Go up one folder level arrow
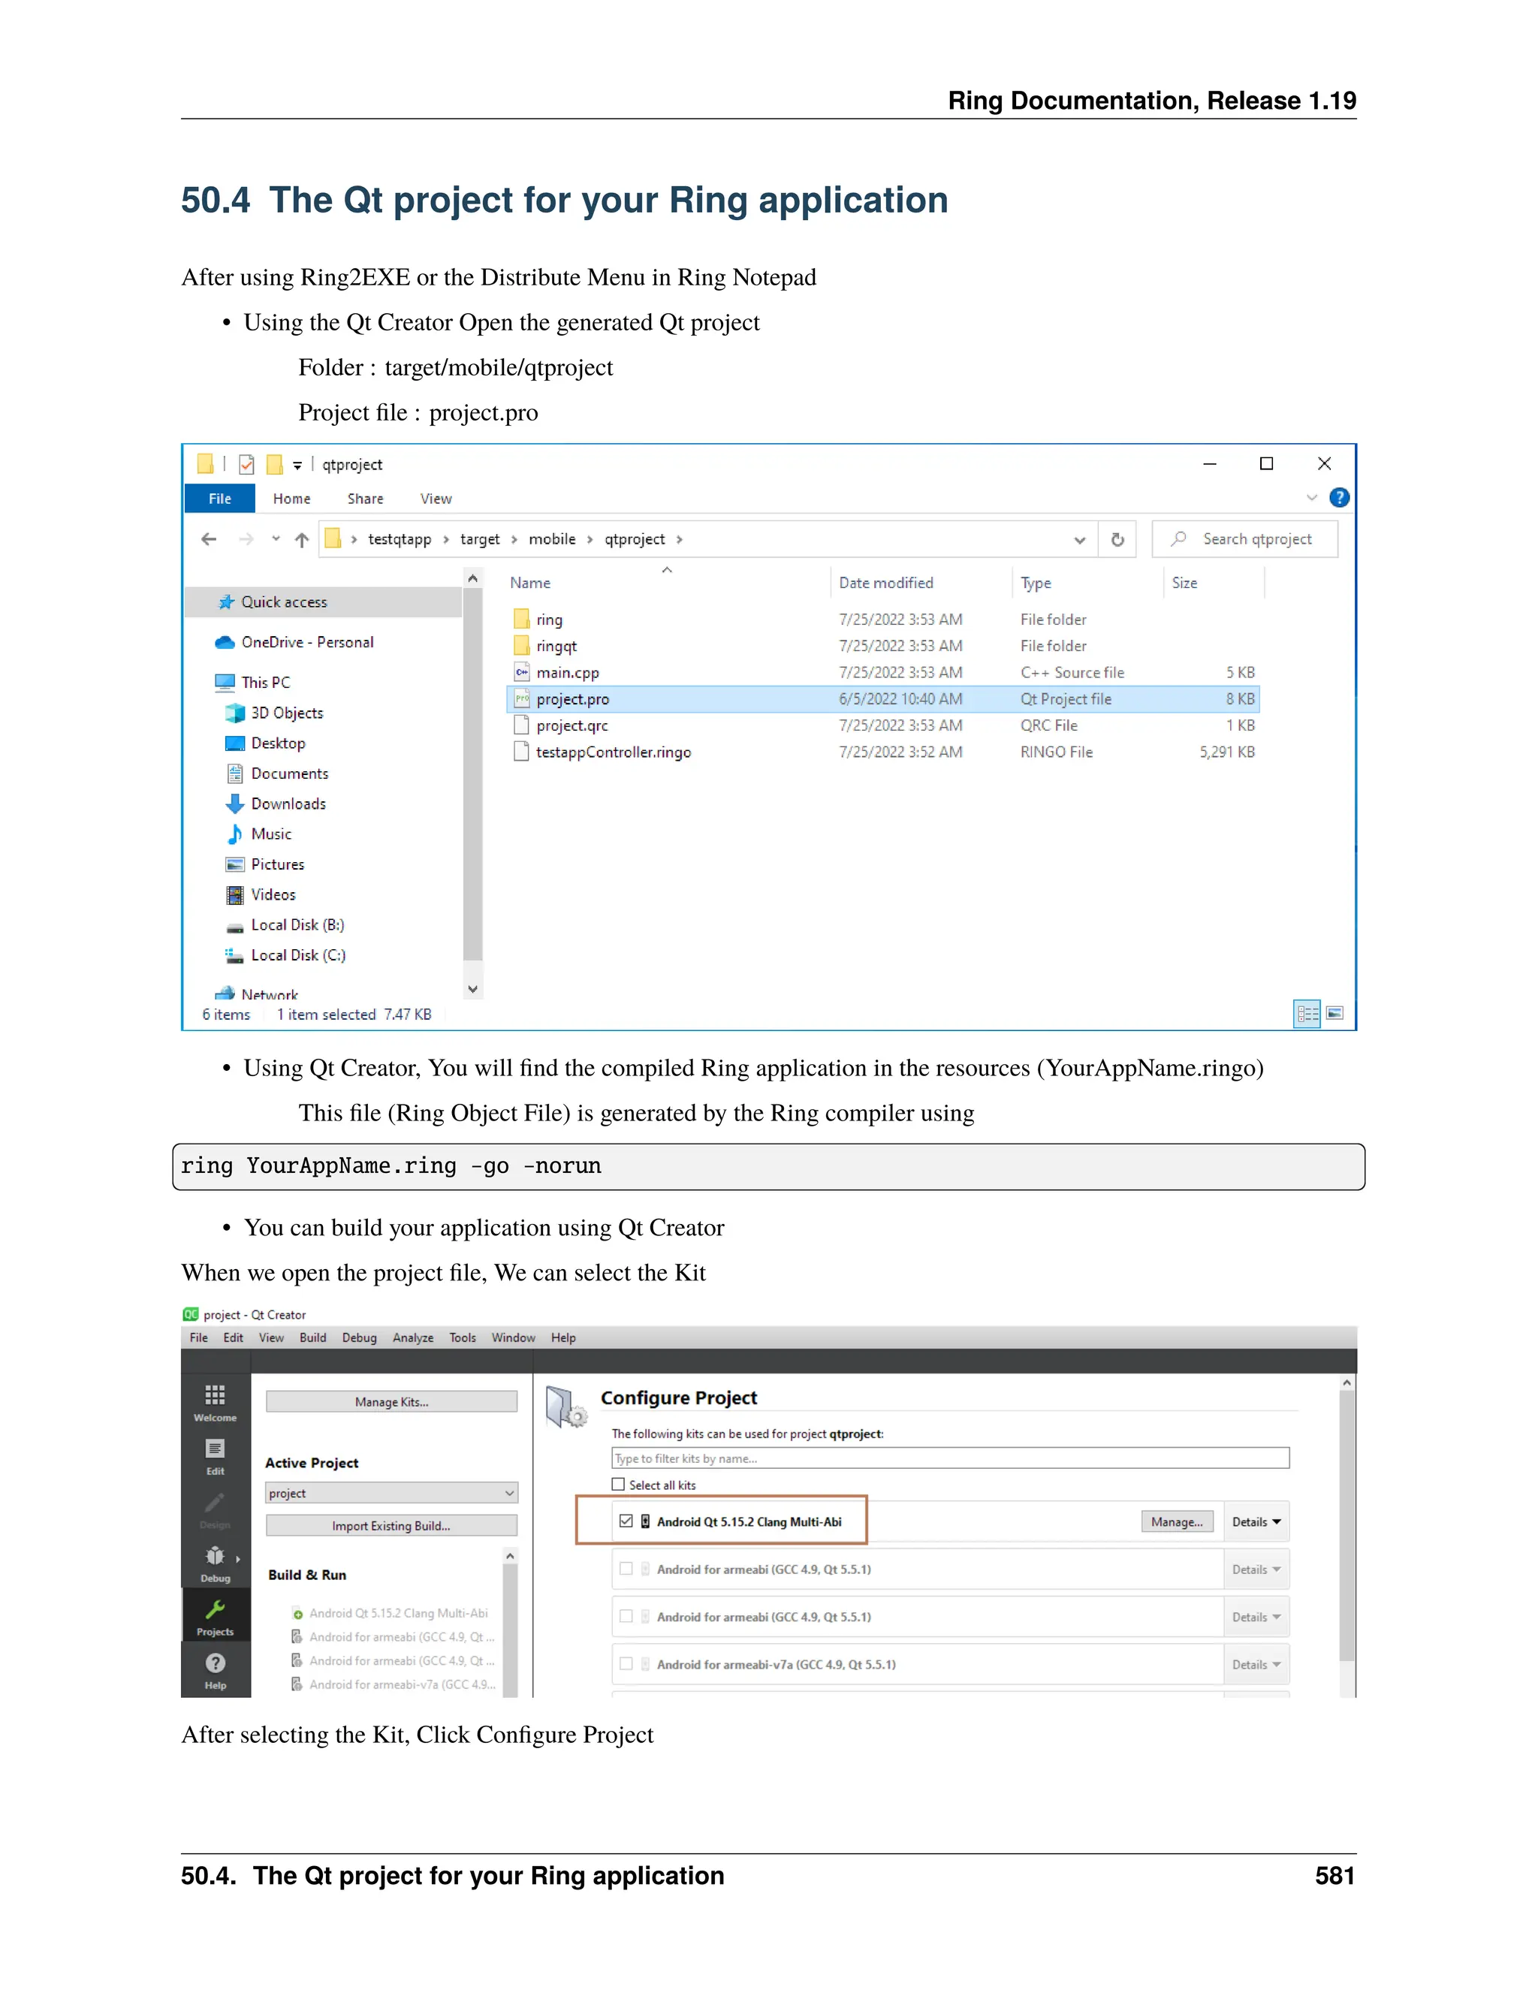 click(x=302, y=539)
